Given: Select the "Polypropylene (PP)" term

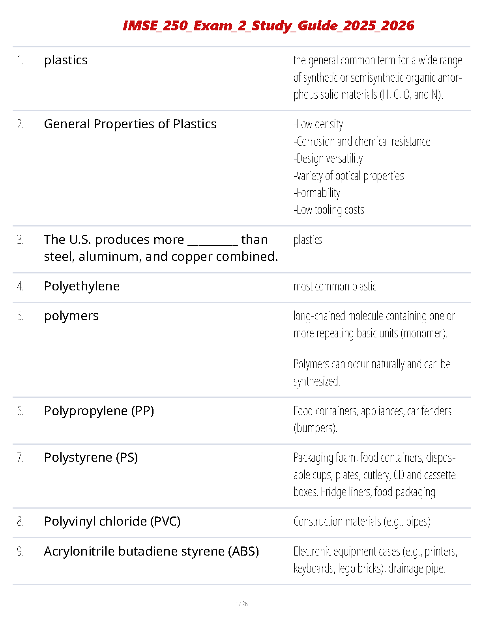Looking at the screenshot, I should [x=99, y=411].
